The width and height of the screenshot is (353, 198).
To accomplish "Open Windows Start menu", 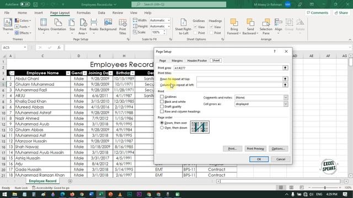I will [4, 194].
